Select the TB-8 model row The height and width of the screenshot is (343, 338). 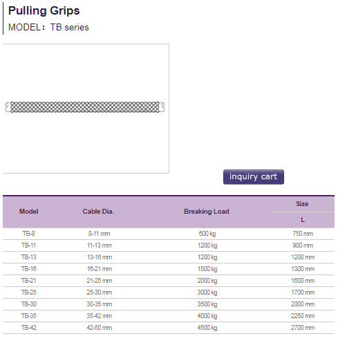(x=169, y=234)
